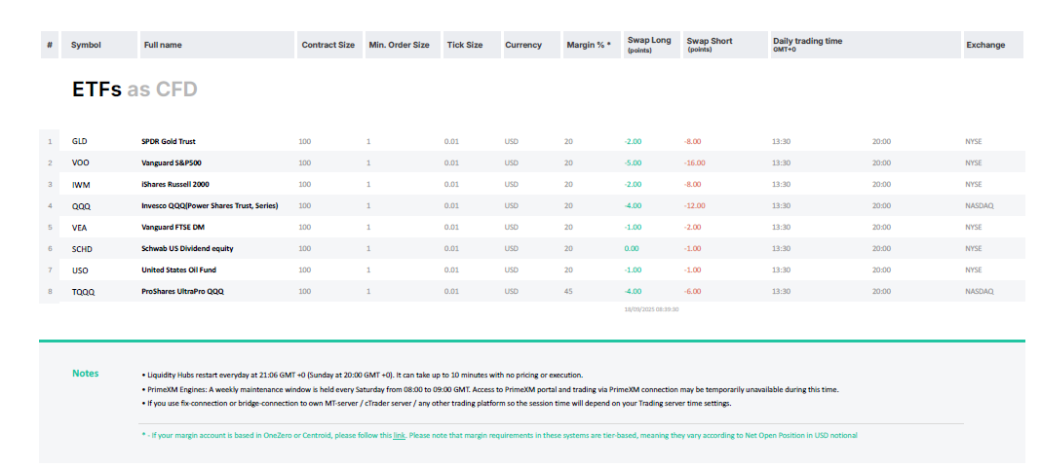Select the 20:00 close time in SCHD row
Viewport: 1041px width, 468px height.
click(x=882, y=248)
